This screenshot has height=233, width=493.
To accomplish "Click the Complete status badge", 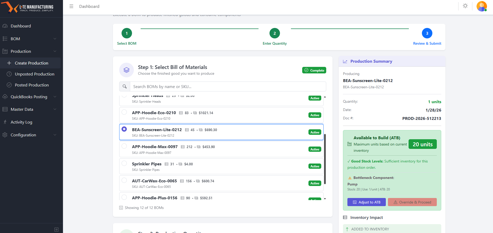I will [314, 70].
